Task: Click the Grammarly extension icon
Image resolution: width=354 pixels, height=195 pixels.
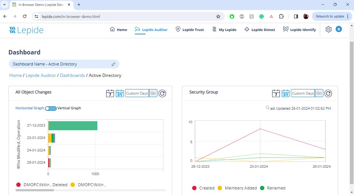Action: 261,17
